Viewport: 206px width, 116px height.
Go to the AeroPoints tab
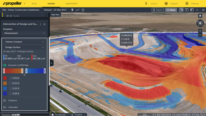[72, 4]
